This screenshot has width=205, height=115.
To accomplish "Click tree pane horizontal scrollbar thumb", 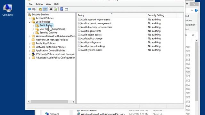I will (x=49, y=102).
